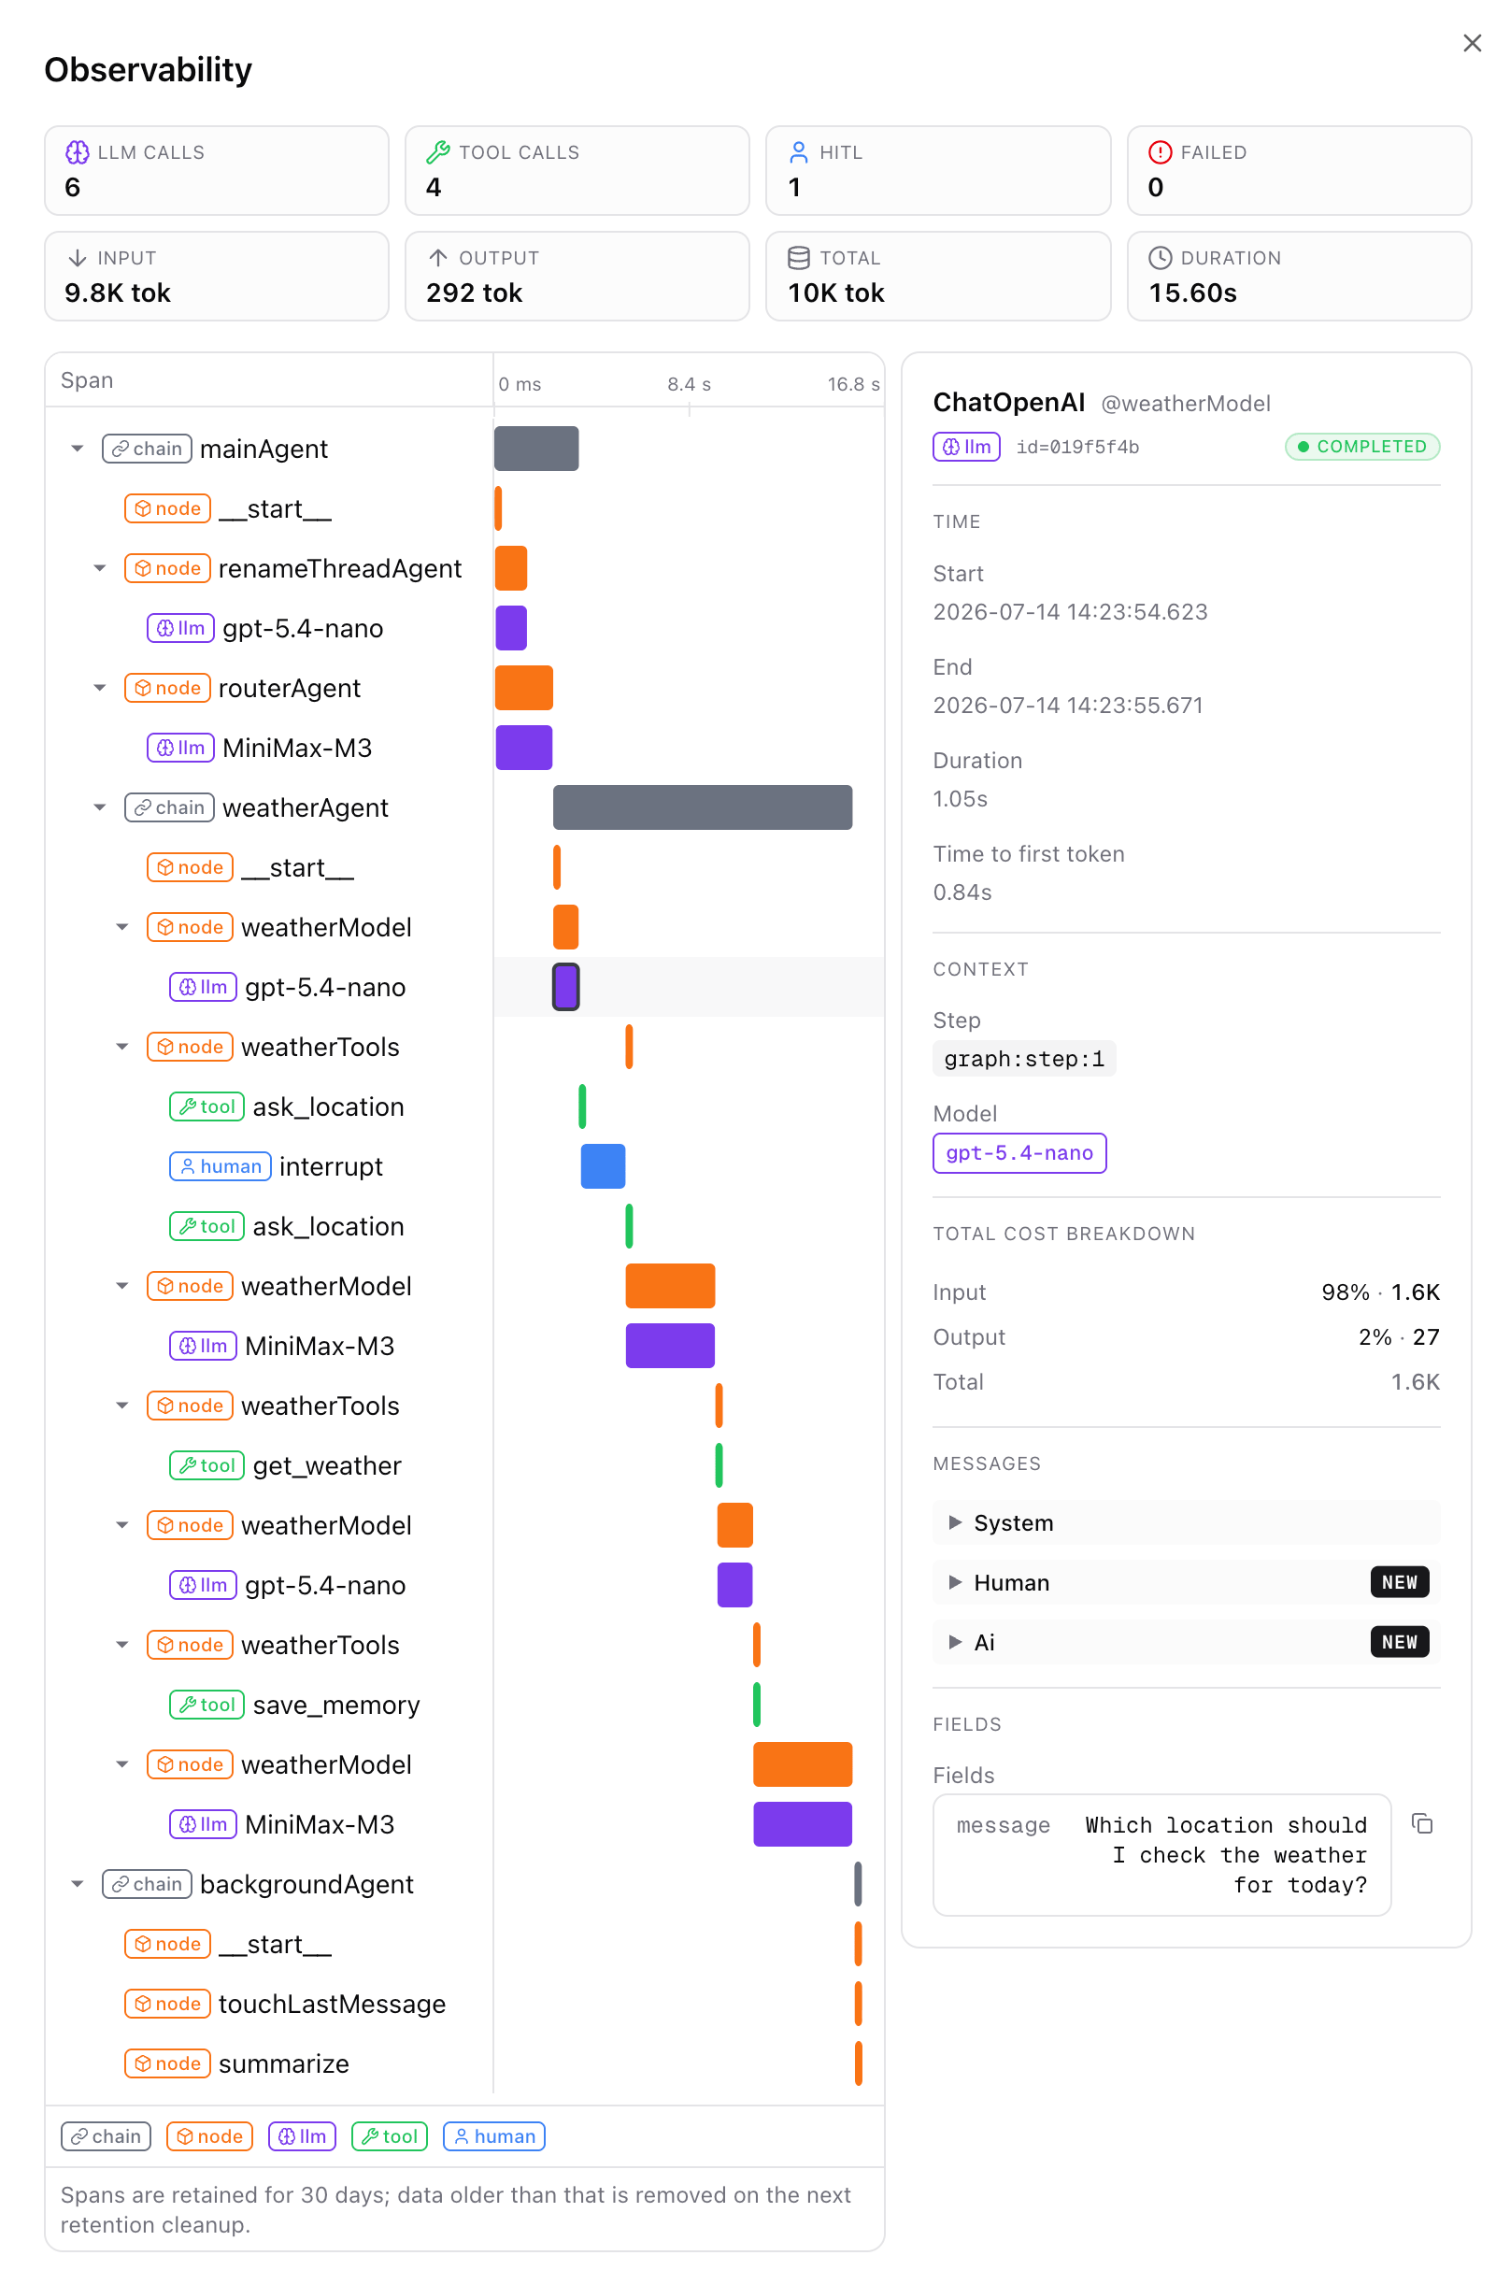The height and width of the screenshot is (2284, 1510).
Task: Select the blue interrupt bar in timeline
Action: [603, 1166]
